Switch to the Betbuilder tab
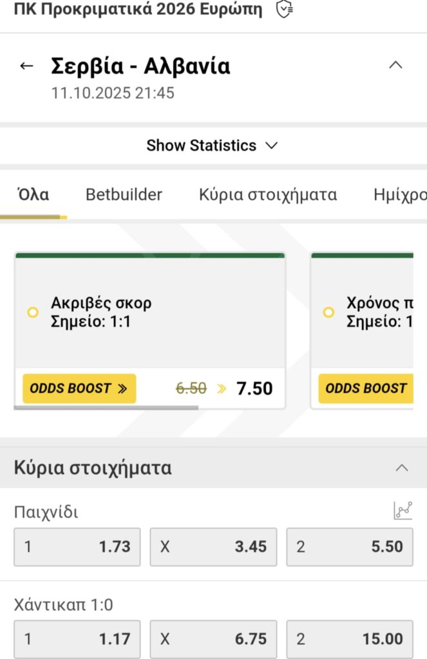The width and height of the screenshot is (427, 659). point(124,194)
